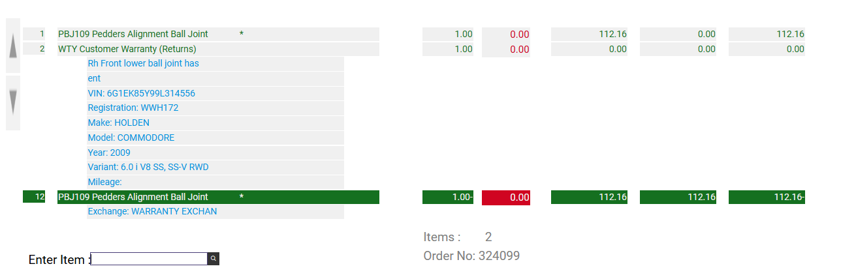Click the Variant: 6.0 i V8 SS note
This screenshot has width=841, height=277.
coord(148,167)
